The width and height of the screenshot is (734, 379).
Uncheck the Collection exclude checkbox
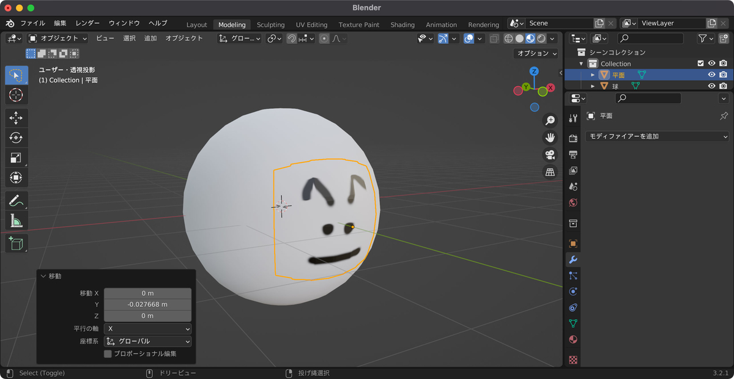(x=701, y=64)
